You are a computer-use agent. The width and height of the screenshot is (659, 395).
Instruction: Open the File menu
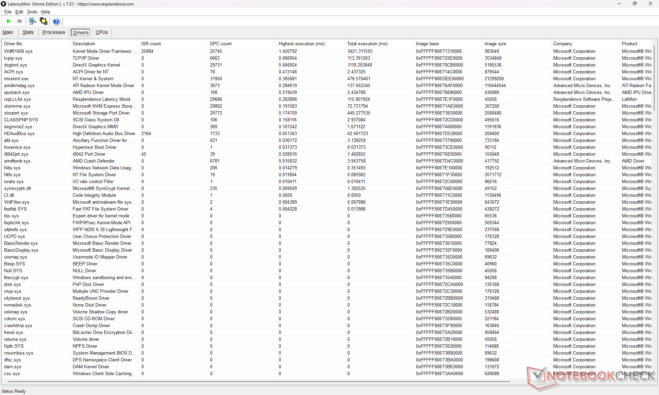click(x=8, y=12)
